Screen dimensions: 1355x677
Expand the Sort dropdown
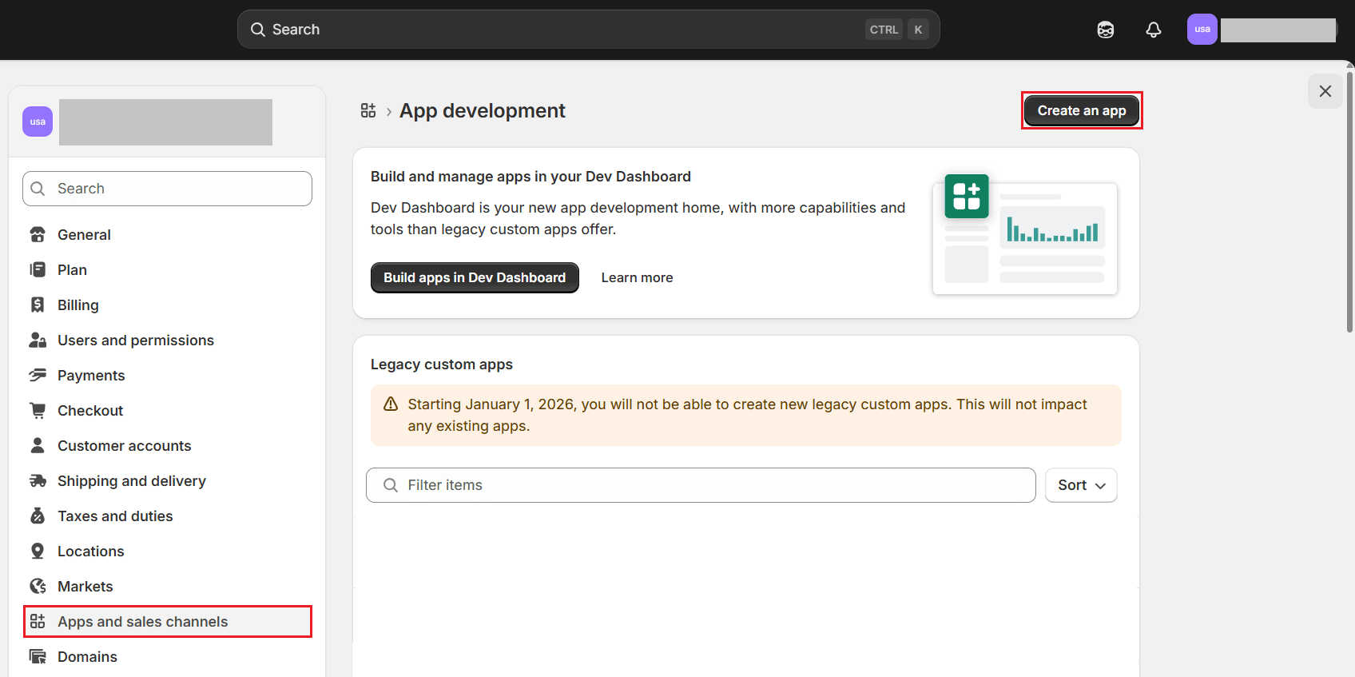1080,485
